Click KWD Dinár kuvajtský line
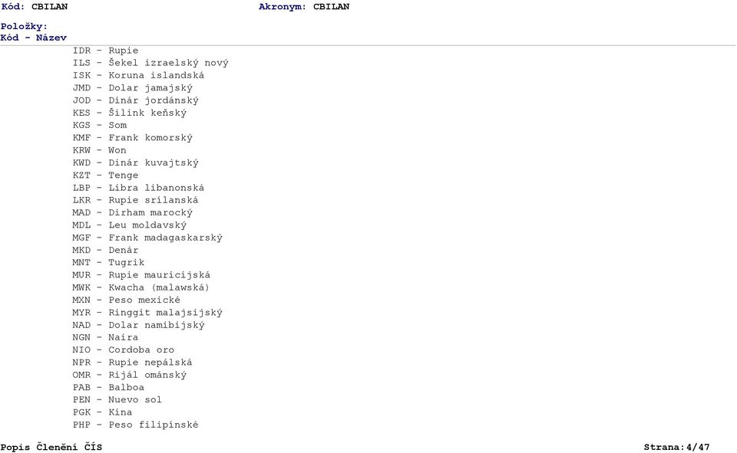The width and height of the screenshot is (737, 453). click(135, 163)
